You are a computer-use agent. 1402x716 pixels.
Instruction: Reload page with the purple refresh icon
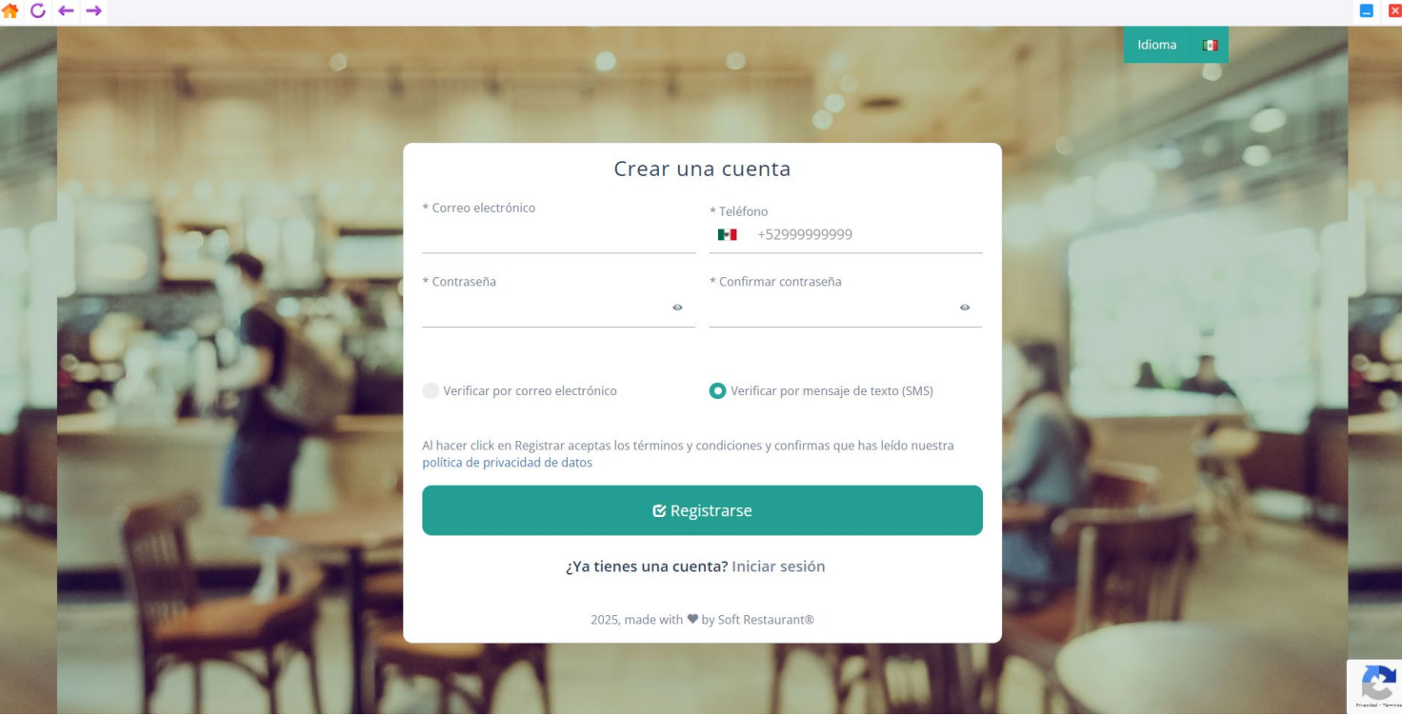point(38,11)
